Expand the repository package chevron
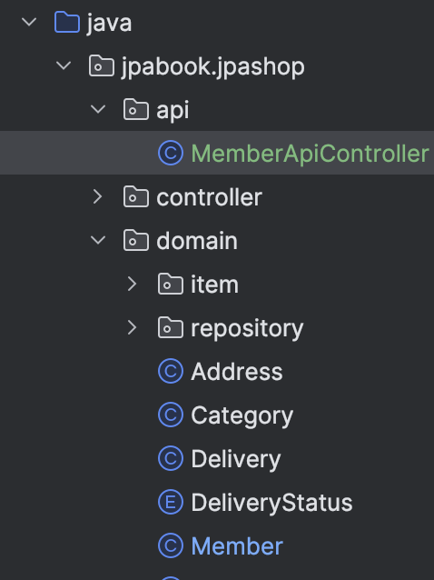The image size is (434, 580). 132,327
